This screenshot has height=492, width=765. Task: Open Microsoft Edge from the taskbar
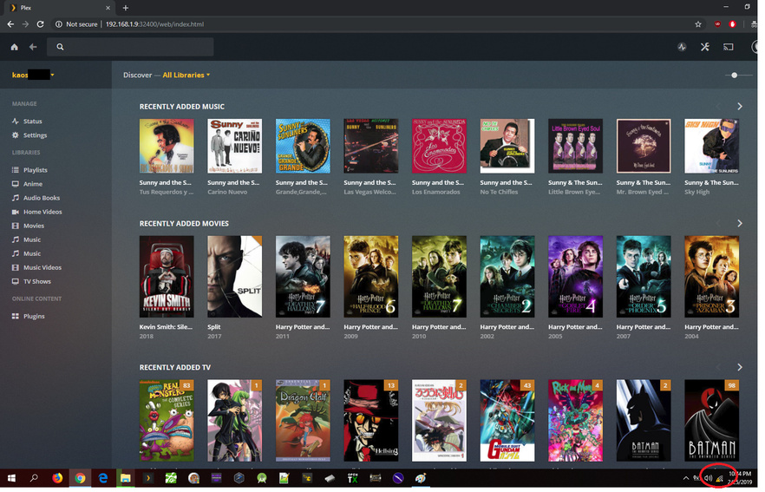[103, 478]
